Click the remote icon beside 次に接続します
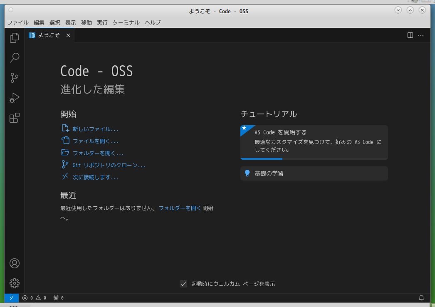Screen dimensions: 435x307 coord(65,176)
